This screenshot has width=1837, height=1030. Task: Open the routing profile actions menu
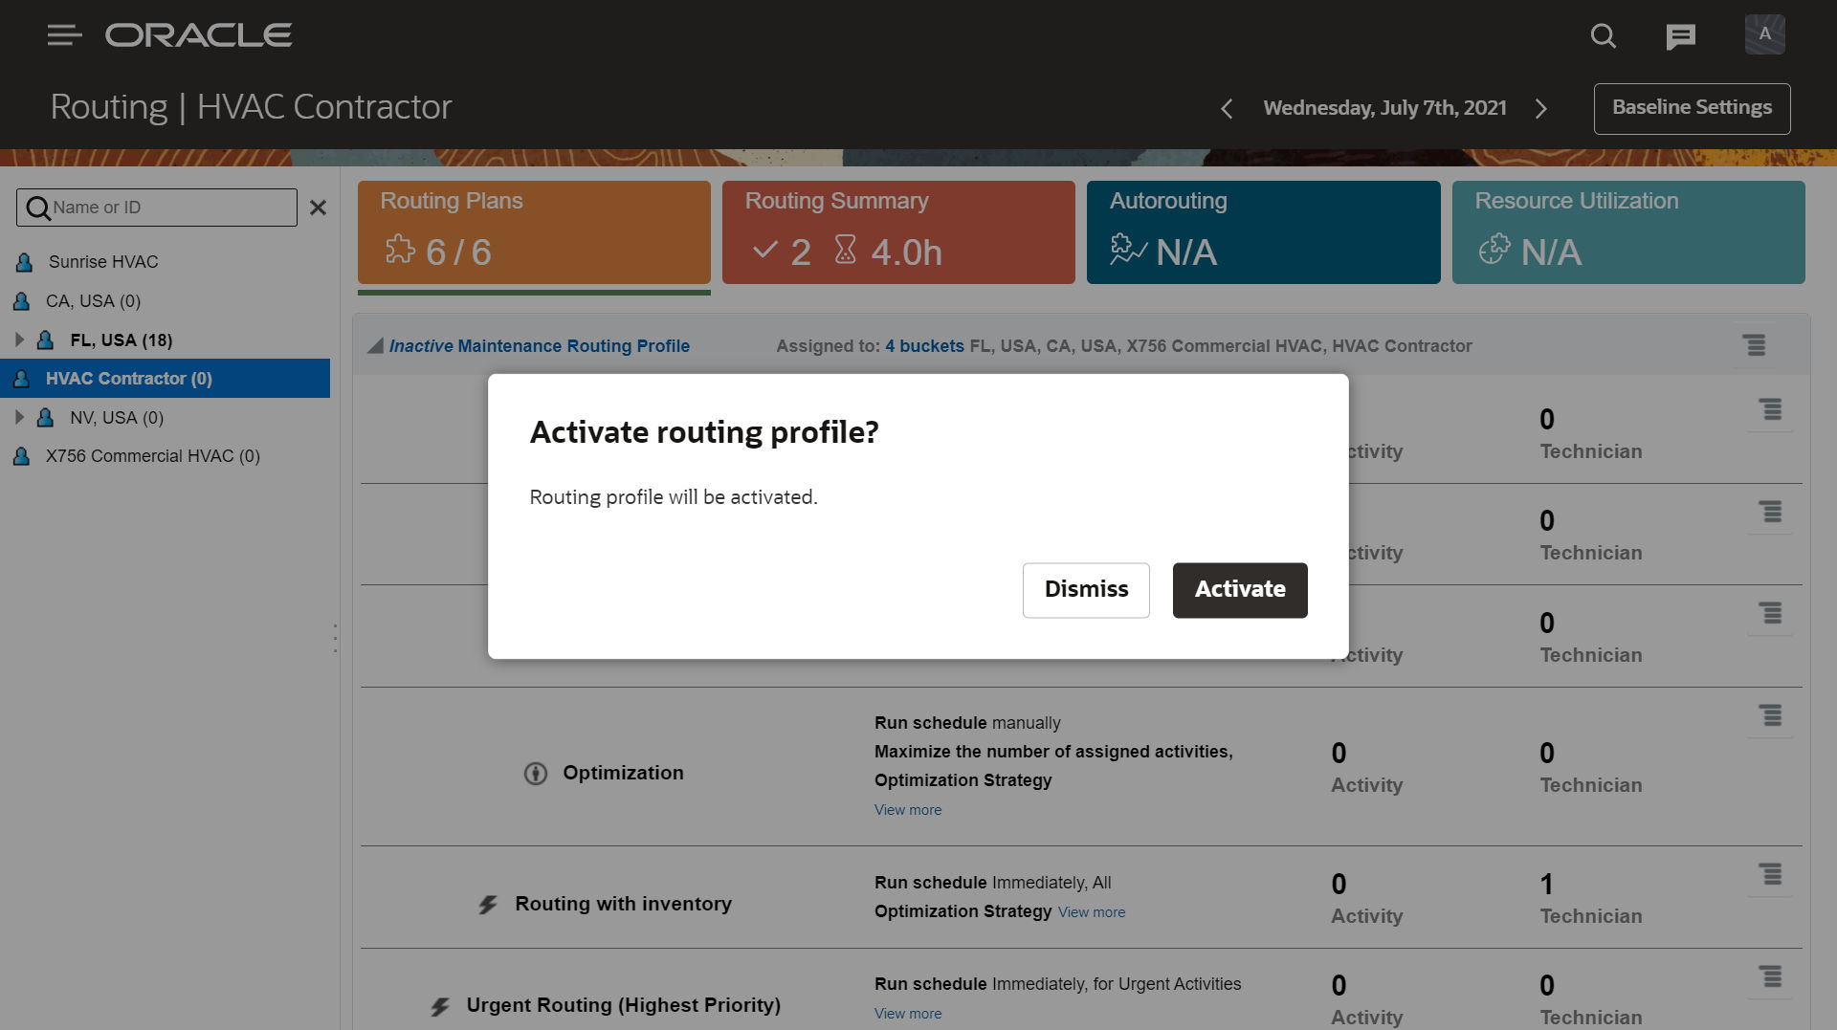tap(1754, 345)
